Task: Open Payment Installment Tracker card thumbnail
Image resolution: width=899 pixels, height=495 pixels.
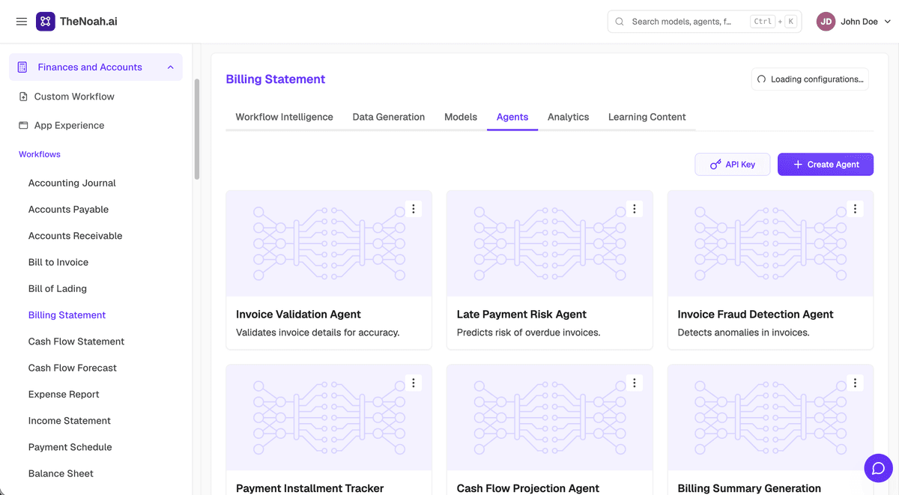Action: coord(329,417)
